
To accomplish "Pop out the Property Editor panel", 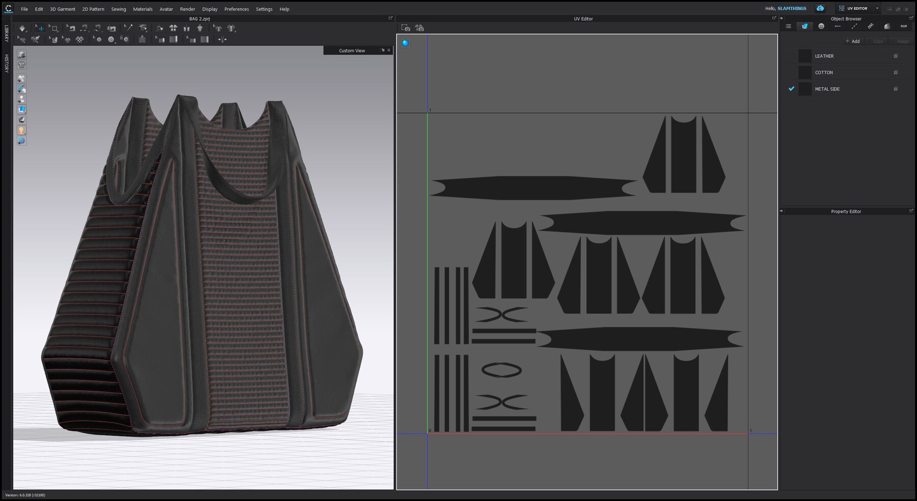I will (x=911, y=211).
